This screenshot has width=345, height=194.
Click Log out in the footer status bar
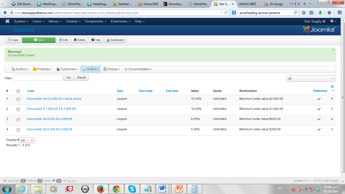(69, 181)
